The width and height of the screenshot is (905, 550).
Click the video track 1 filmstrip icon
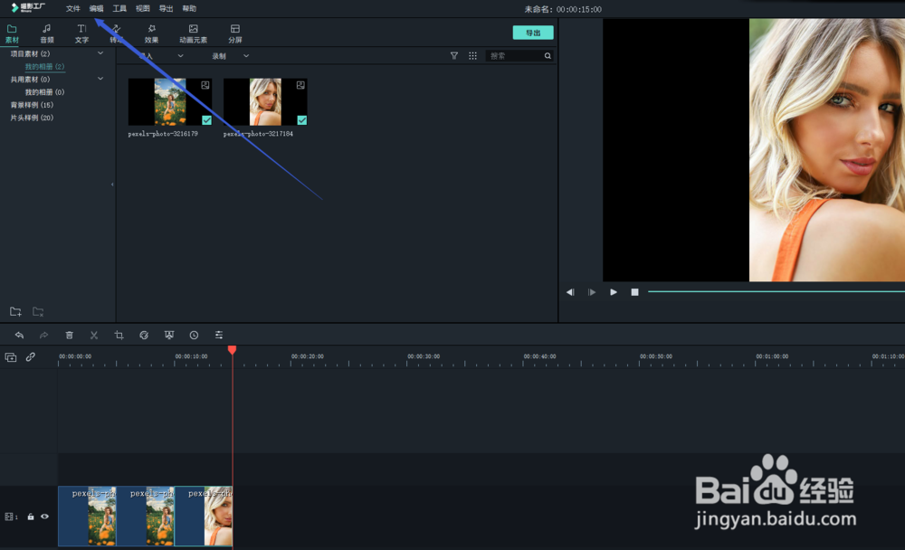point(9,517)
